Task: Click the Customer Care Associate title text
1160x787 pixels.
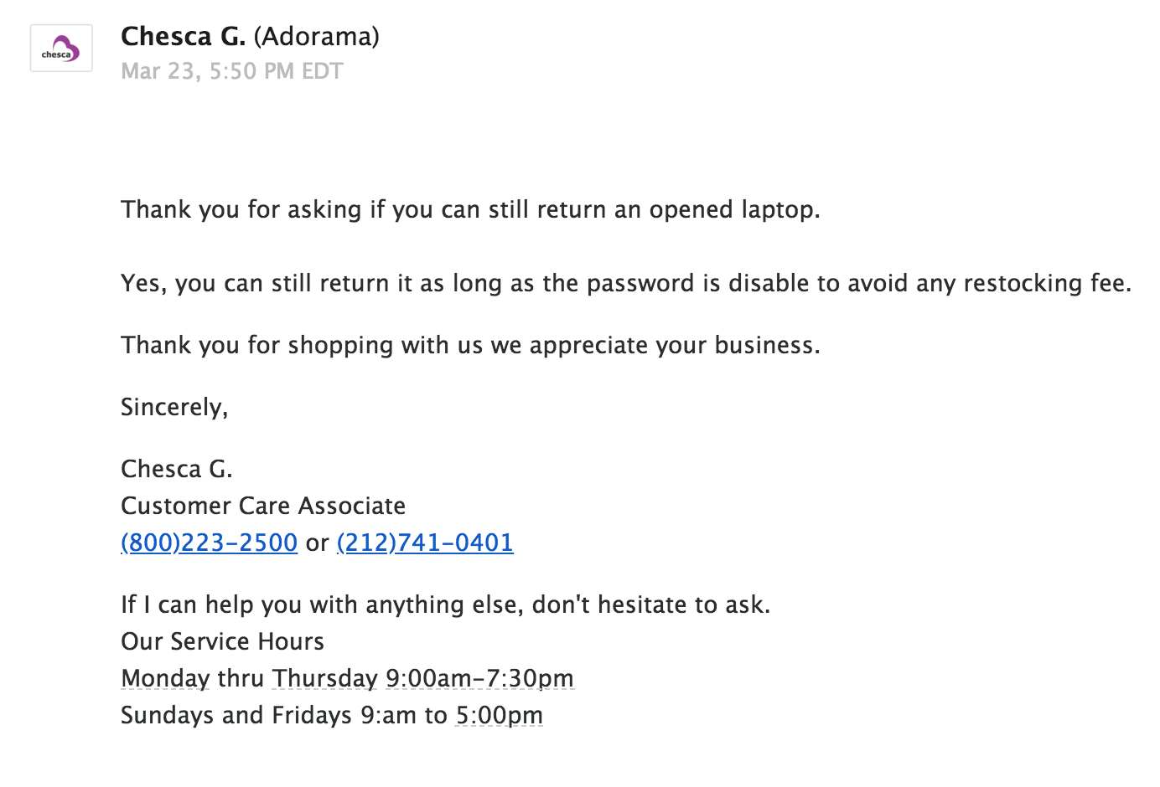Action: tap(263, 506)
